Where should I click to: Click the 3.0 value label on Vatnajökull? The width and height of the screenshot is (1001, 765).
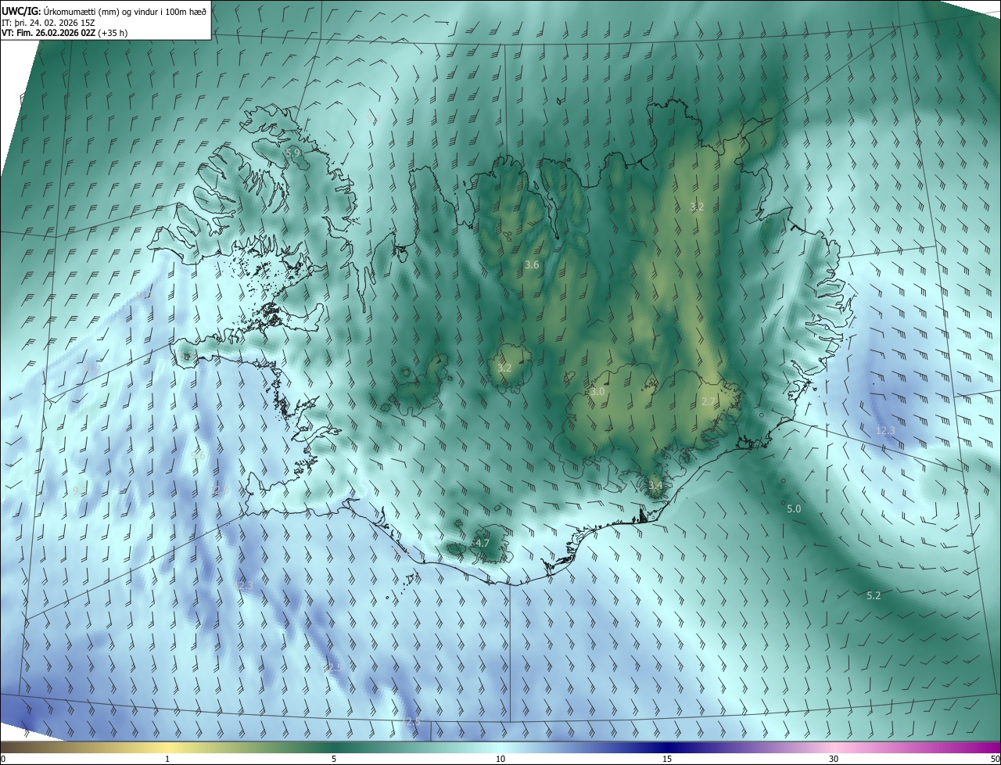597,391
